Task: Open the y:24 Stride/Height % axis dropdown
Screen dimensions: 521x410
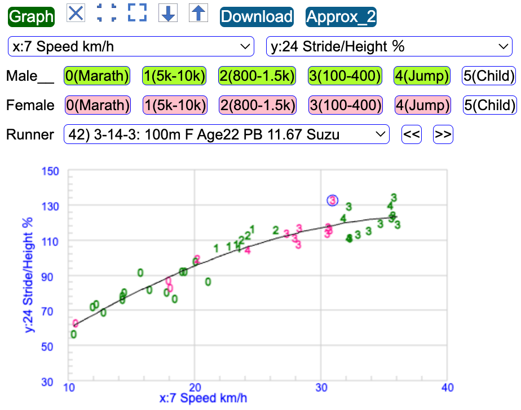Action: coord(388,47)
